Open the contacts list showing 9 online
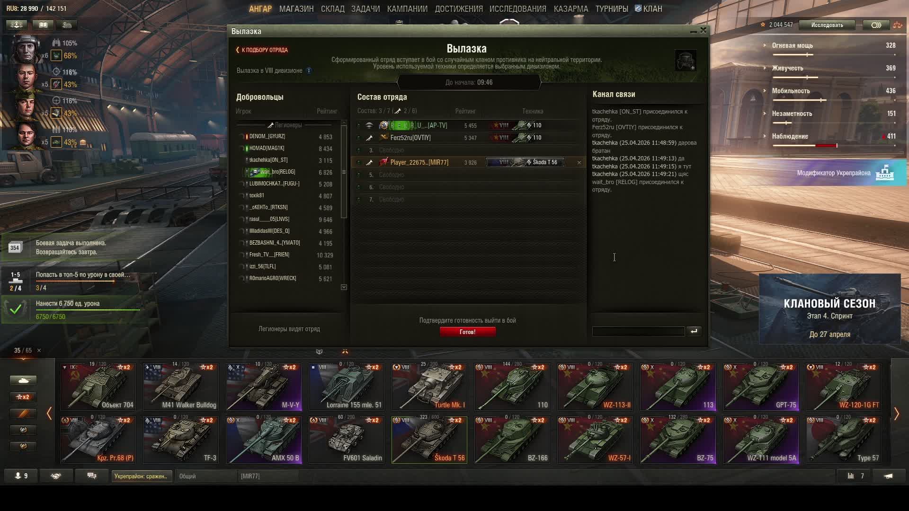Screen dimensions: 909x511 (x=21, y=476)
